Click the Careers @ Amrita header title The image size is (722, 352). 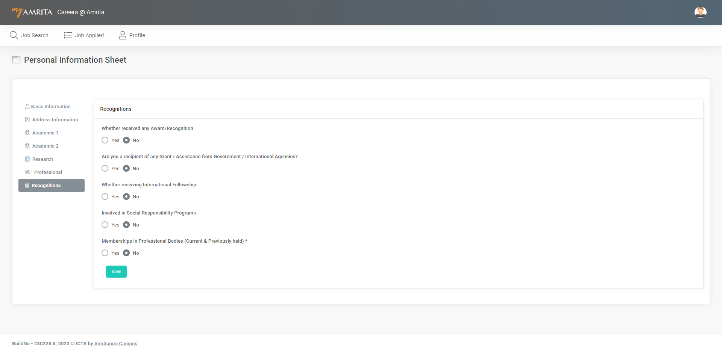(x=81, y=12)
